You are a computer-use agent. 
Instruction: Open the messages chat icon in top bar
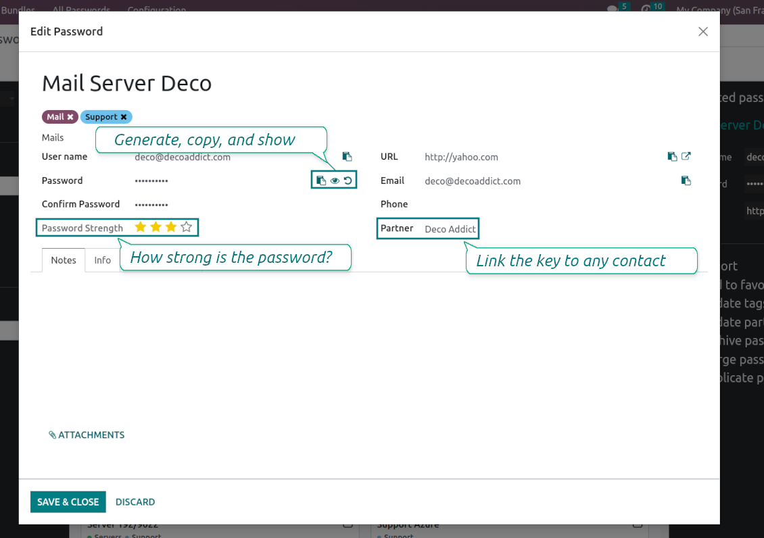pyautogui.click(x=613, y=9)
